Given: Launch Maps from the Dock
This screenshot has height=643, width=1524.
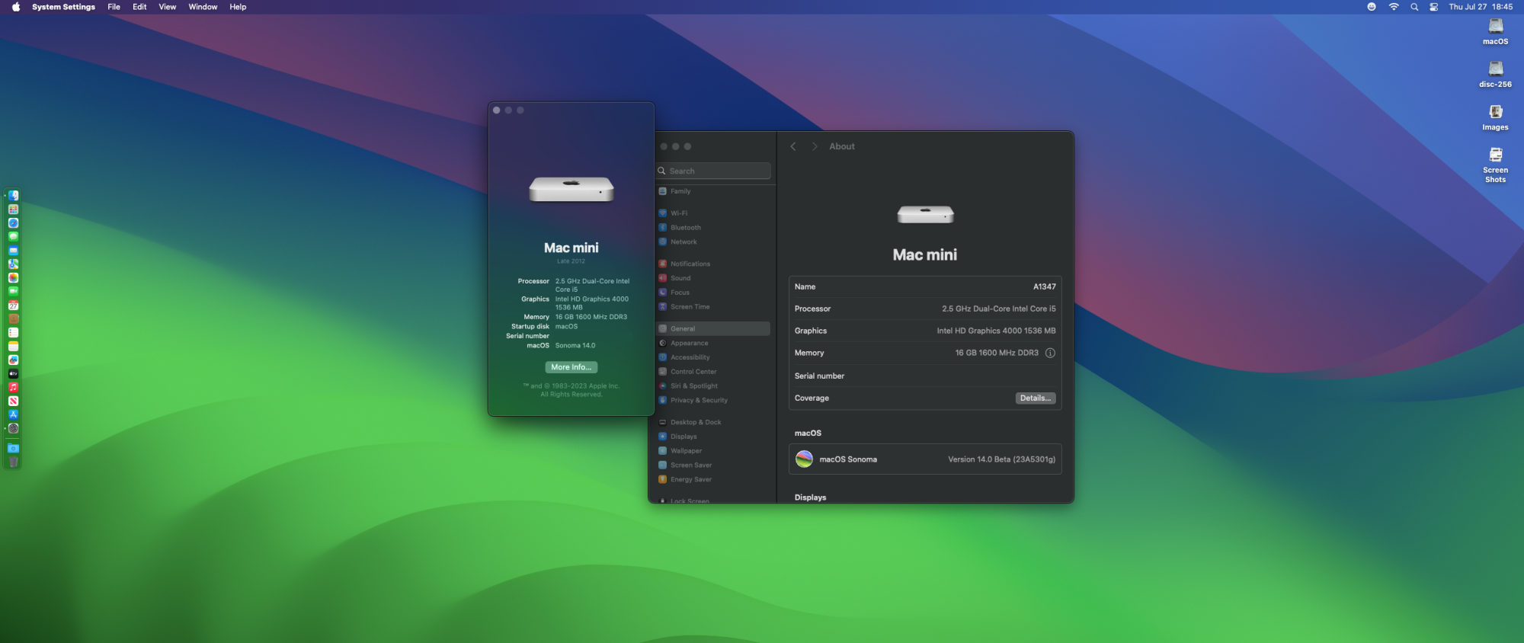Looking at the screenshot, I should pos(13,264).
